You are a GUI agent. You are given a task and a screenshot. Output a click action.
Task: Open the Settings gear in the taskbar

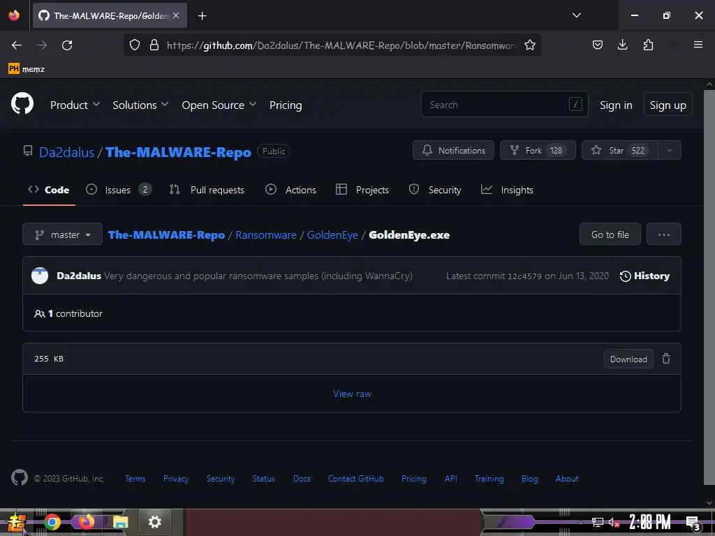[154, 522]
